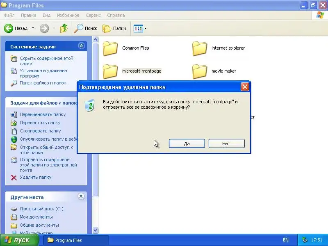Click the EN language indicator

[x=285, y=240]
